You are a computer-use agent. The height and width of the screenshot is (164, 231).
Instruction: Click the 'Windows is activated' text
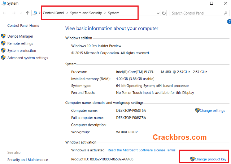pos(88,150)
